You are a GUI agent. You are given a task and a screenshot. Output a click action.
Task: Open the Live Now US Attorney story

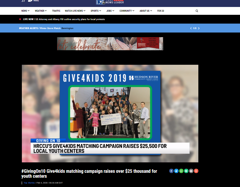tap(70, 19)
